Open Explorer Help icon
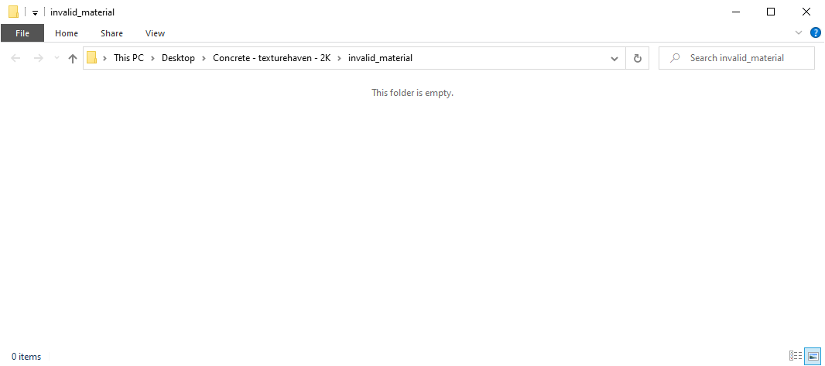 (816, 33)
